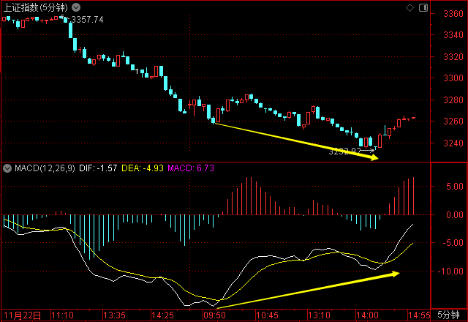
Task: Open the 5分钟 period selector at bottom right
Action: (450, 315)
